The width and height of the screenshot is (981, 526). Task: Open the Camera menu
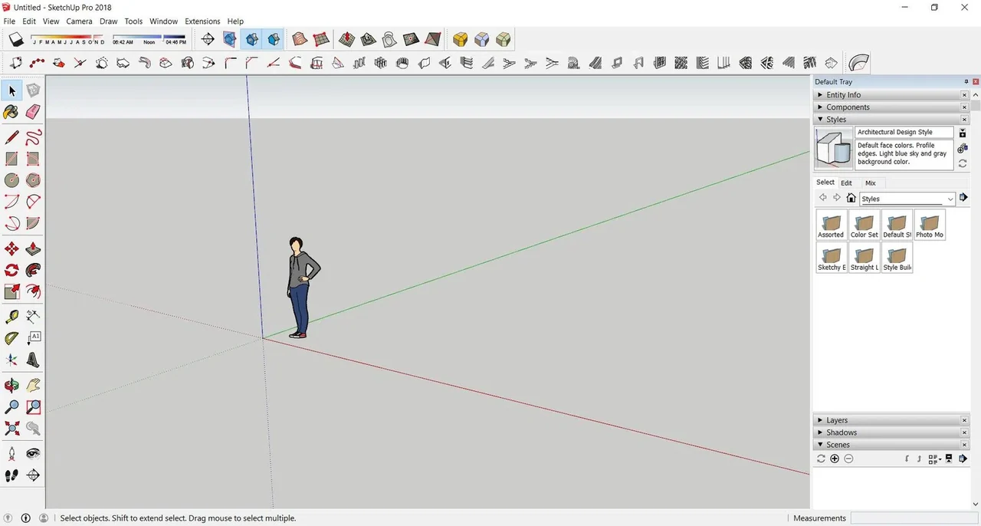pyautogui.click(x=79, y=21)
